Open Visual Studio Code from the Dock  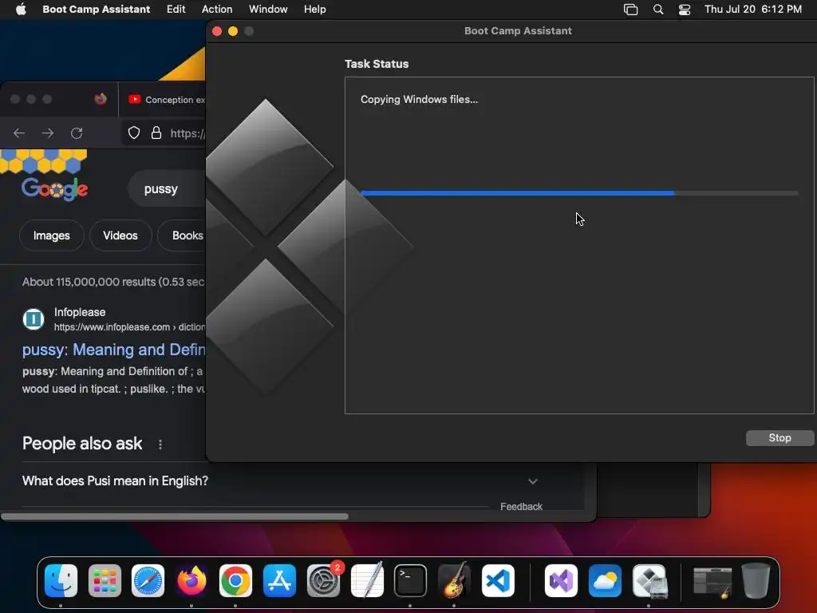[x=498, y=580]
